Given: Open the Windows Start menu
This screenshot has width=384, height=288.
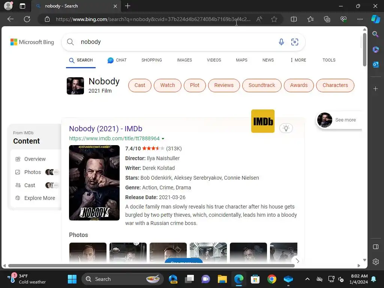Looking at the screenshot, I should [x=72, y=279].
